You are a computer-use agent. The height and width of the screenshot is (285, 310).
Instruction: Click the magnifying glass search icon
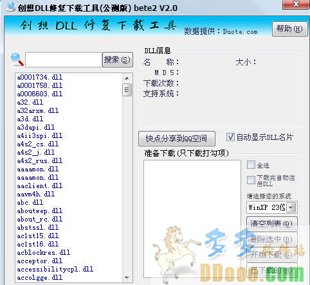tap(17, 59)
